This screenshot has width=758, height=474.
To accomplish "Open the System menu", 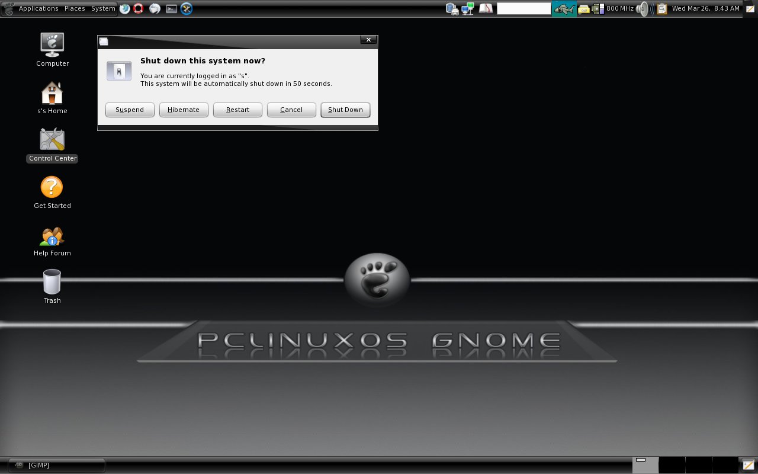I will click(x=103, y=8).
